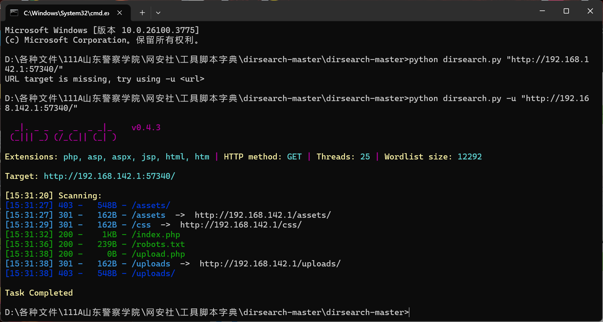The height and width of the screenshot is (322, 603).
Task: Click the HTTP method GET value
Action: (x=294, y=157)
